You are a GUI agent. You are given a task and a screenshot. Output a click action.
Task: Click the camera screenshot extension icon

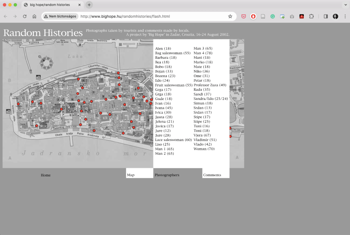pos(292,16)
